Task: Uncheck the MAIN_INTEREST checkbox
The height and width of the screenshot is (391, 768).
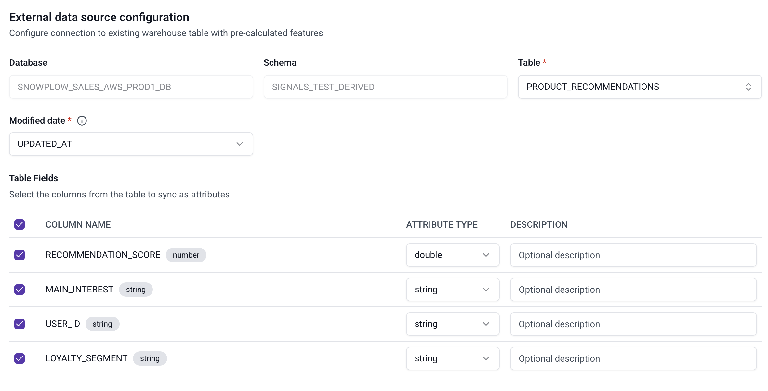Action: point(20,290)
